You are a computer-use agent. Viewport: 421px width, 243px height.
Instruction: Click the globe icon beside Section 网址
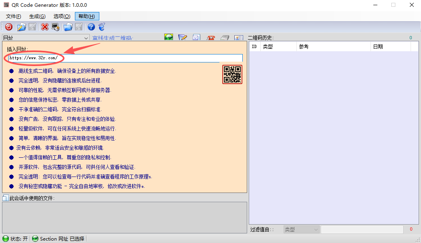35,239
